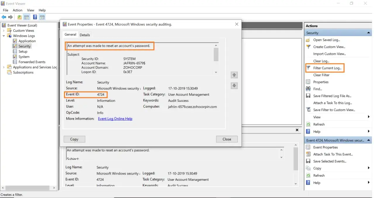Expand Applications and Services Logs node
Viewport: 374px width, 198px height.
click(4, 67)
